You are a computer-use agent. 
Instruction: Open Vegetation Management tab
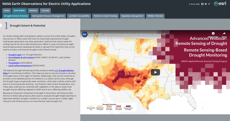click(132, 16)
